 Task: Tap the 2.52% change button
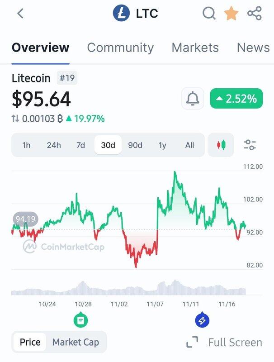(x=236, y=99)
